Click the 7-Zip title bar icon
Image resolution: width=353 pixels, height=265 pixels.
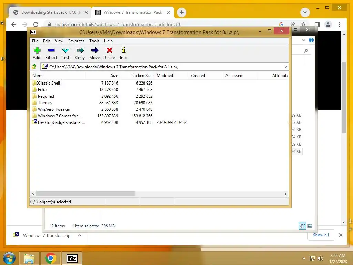tap(33, 32)
